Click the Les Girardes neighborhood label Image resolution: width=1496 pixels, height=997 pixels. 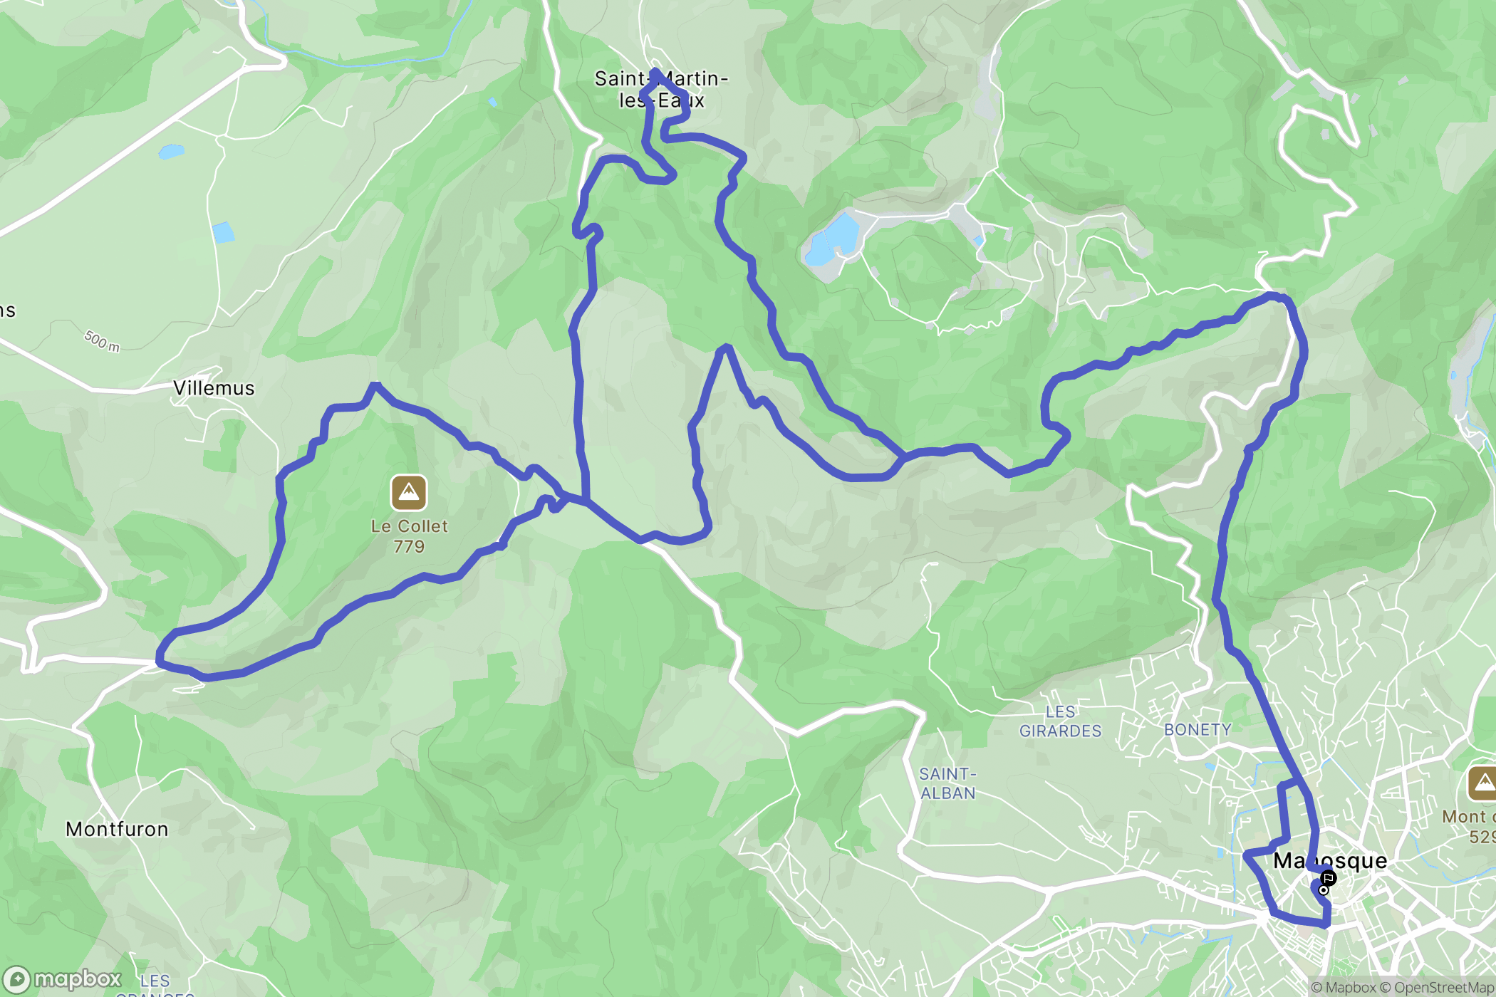coord(1060,721)
